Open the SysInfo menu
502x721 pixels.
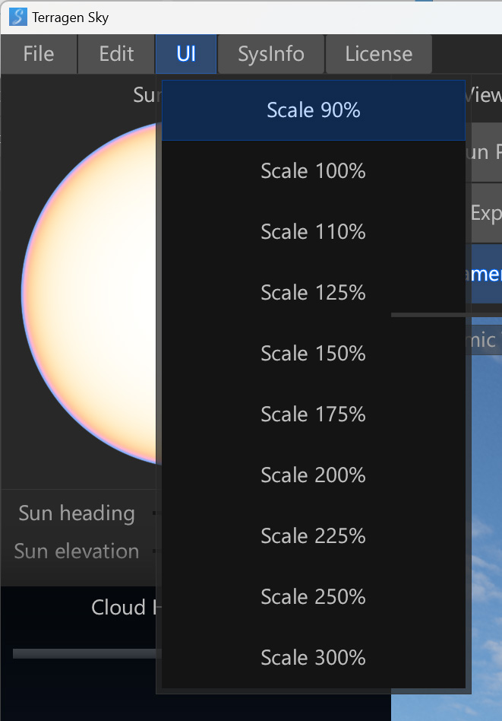tap(271, 54)
